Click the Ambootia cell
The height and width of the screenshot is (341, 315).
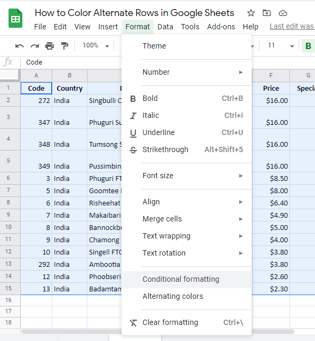click(104, 265)
